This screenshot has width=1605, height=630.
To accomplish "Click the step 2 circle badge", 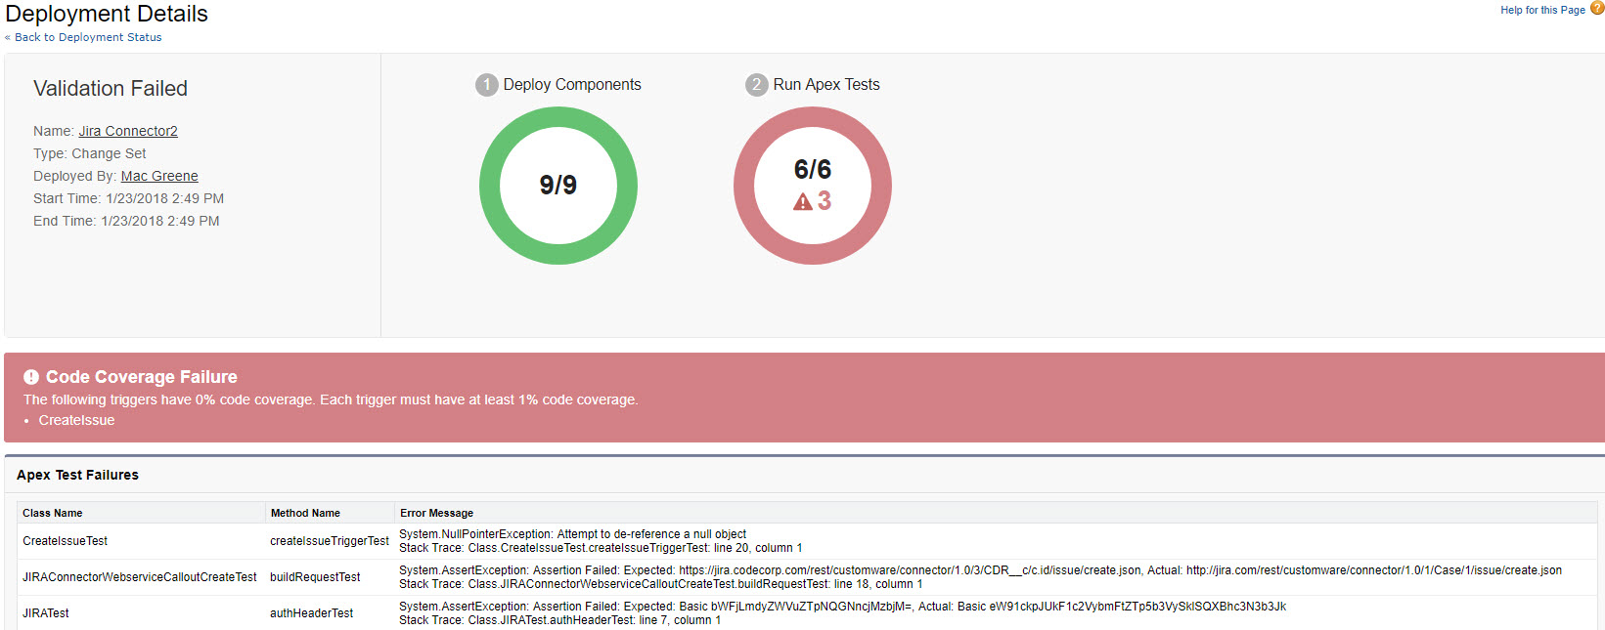I will (757, 85).
